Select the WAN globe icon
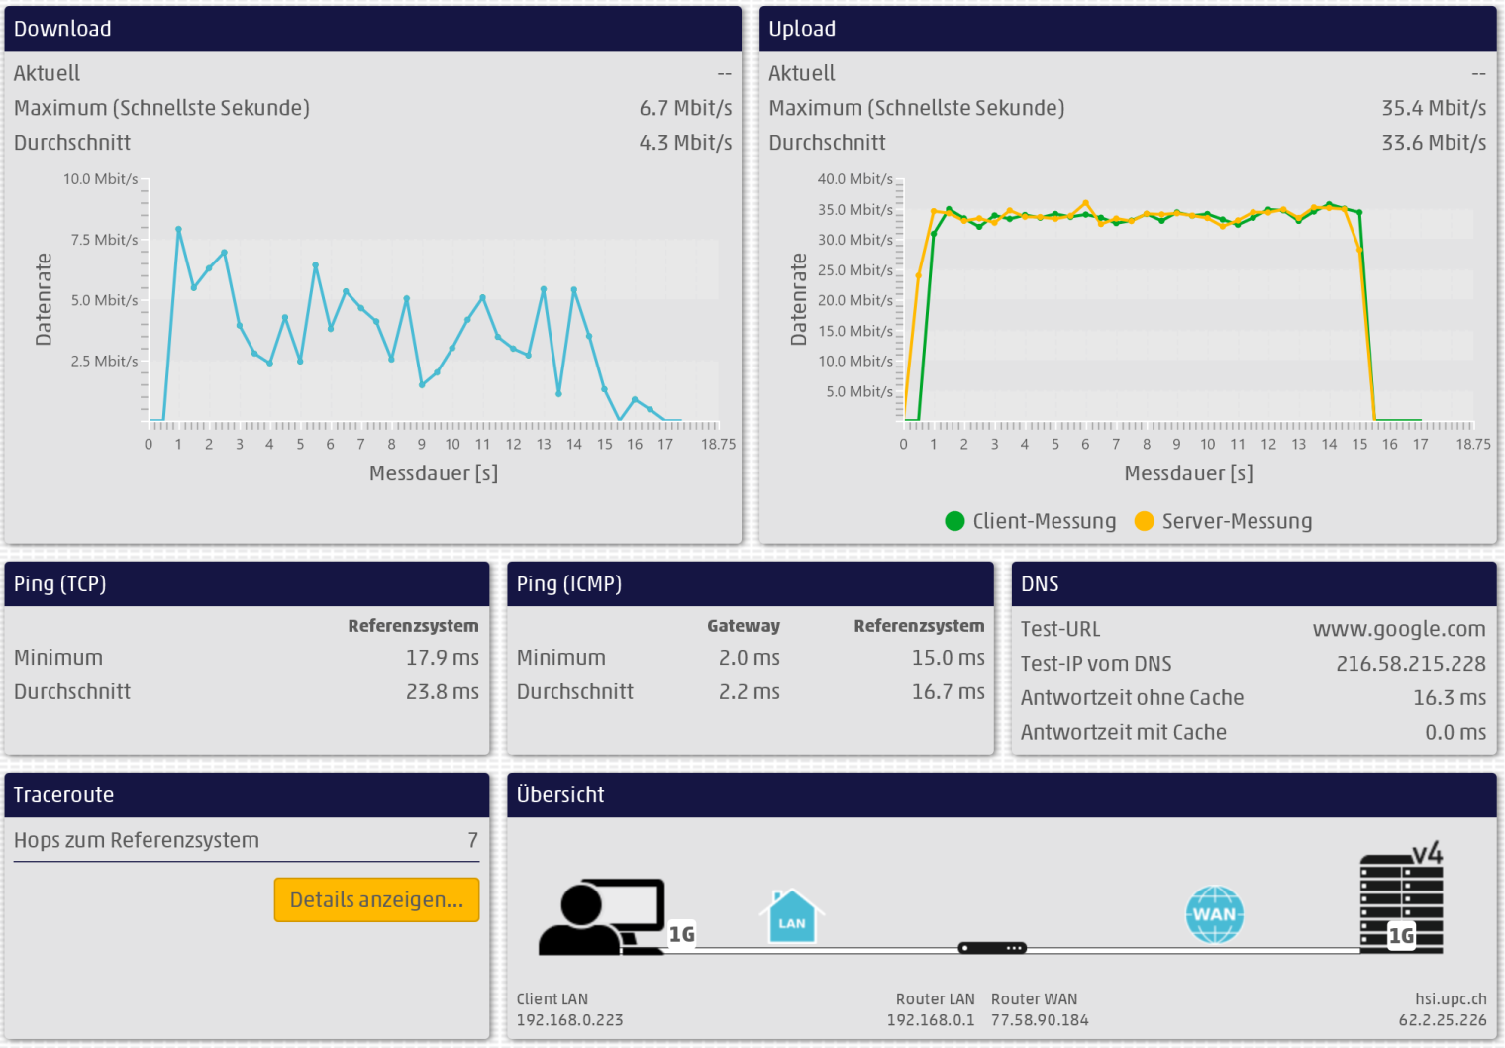The height and width of the screenshot is (1048, 1505). pos(1214,914)
